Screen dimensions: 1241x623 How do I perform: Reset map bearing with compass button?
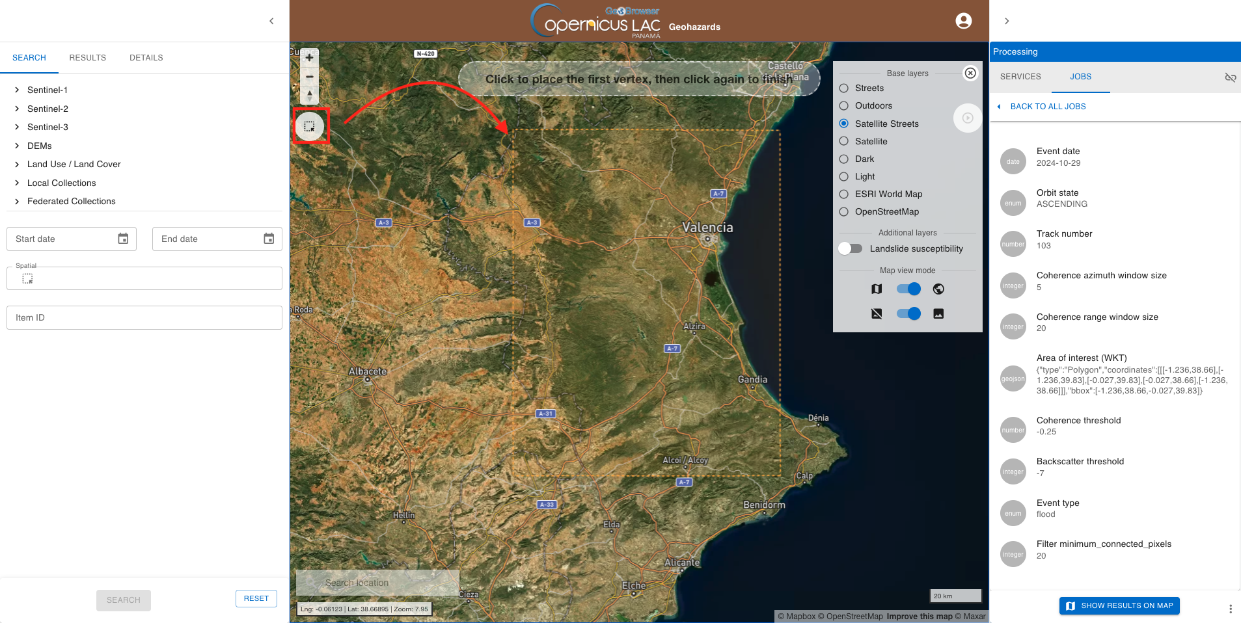click(309, 95)
